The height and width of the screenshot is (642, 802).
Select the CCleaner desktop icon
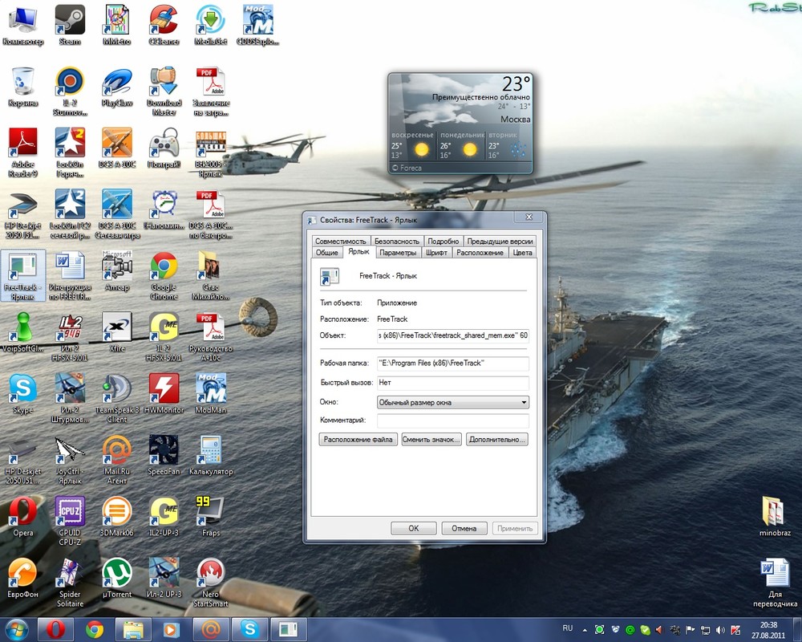164,20
